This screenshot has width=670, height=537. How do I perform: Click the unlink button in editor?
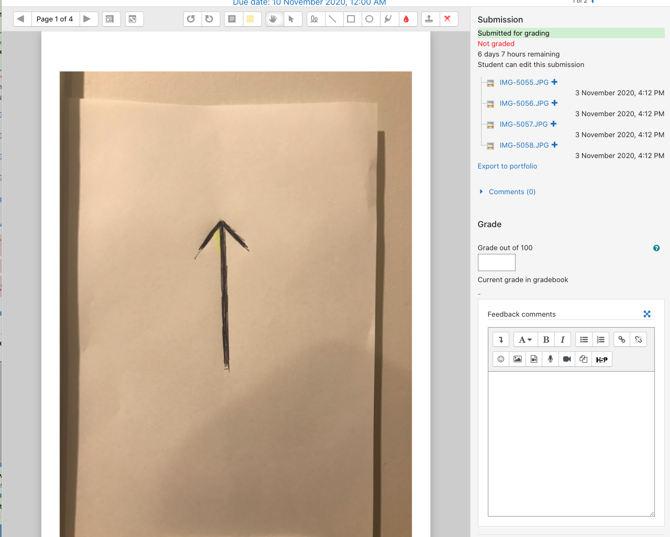click(639, 340)
